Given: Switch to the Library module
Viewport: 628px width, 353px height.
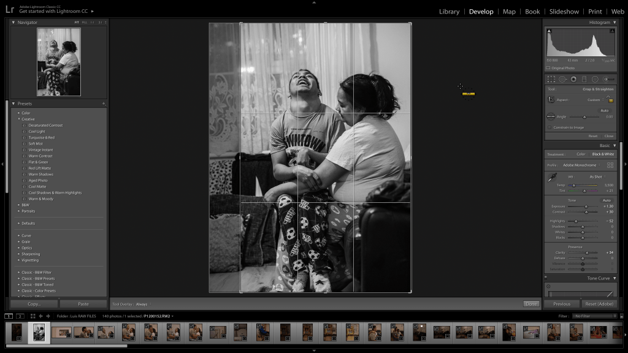Looking at the screenshot, I should (x=449, y=12).
